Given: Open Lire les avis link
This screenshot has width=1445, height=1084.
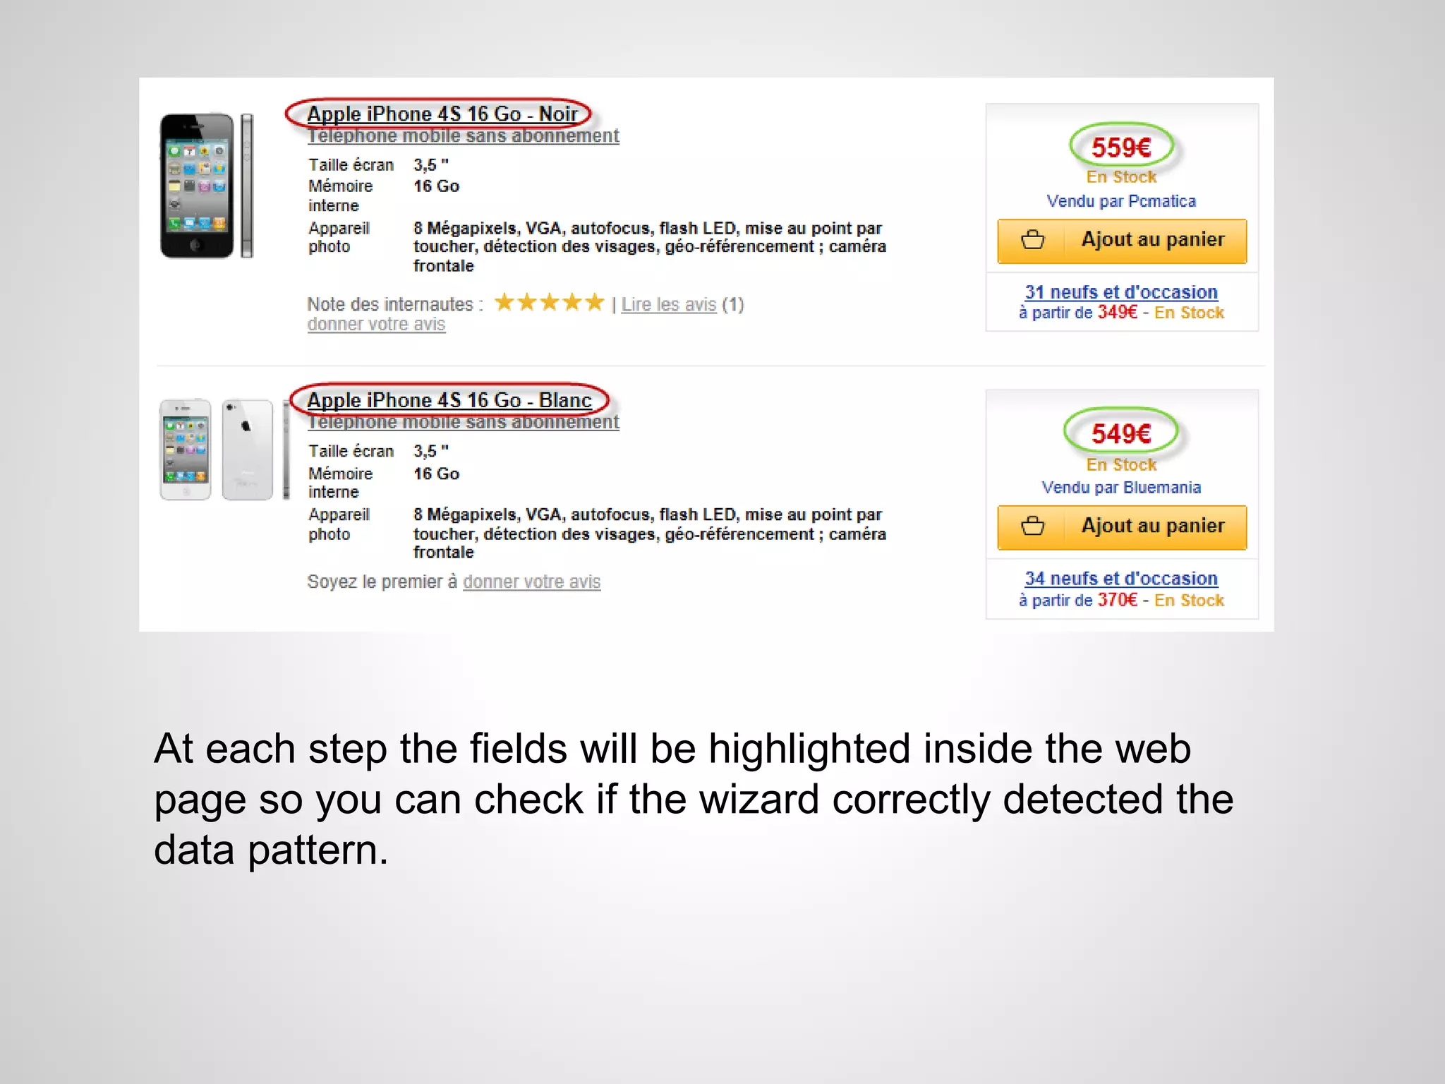Looking at the screenshot, I should (668, 304).
